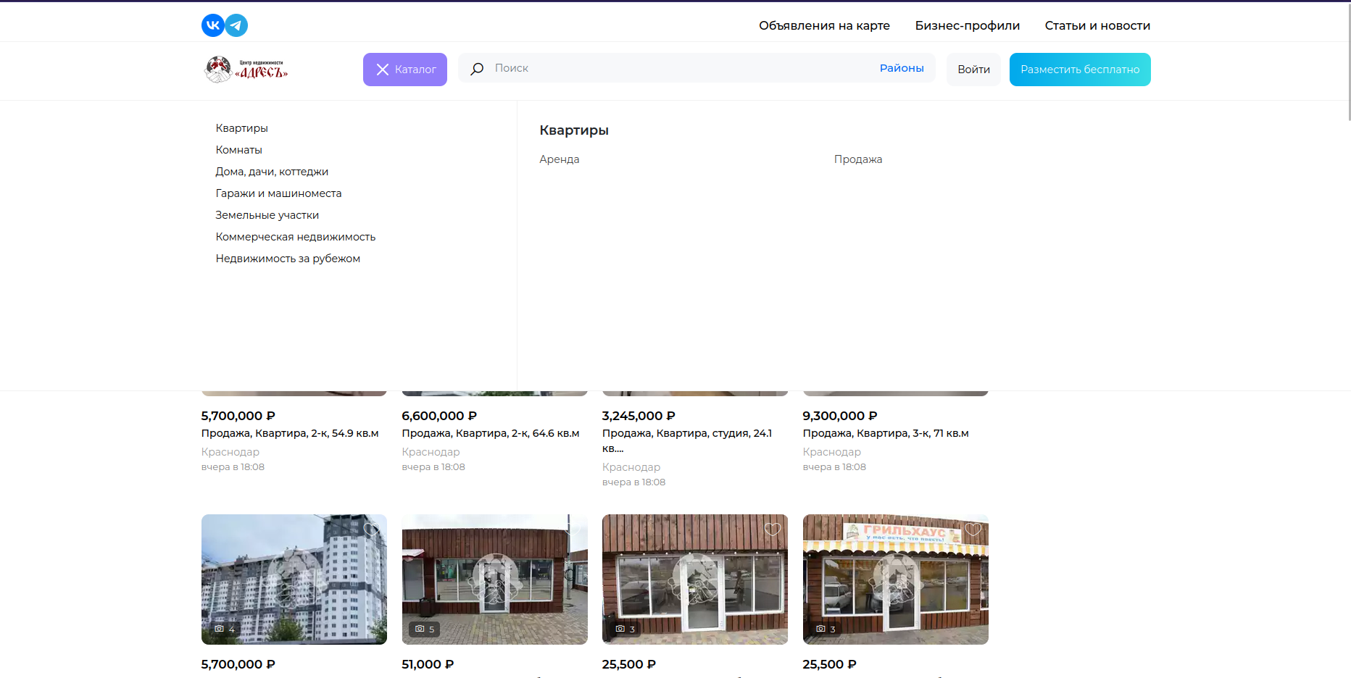
Task: Select Гаражи и машиноместа category
Action: tap(278, 193)
